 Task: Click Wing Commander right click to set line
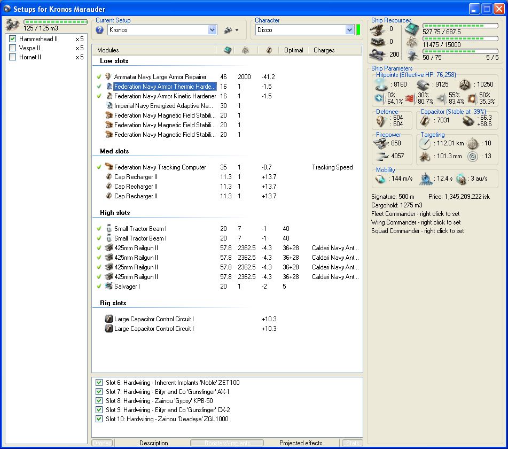pyautogui.click(x=416, y=222)
